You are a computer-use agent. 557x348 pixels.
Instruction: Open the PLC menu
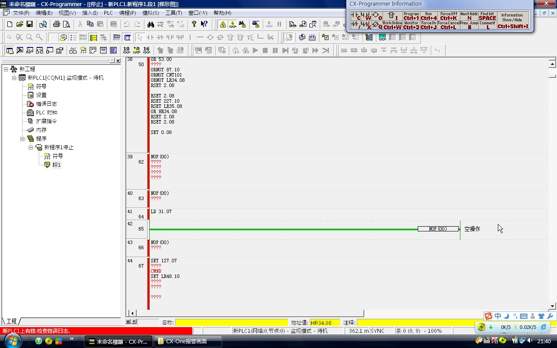click(108, 13)
